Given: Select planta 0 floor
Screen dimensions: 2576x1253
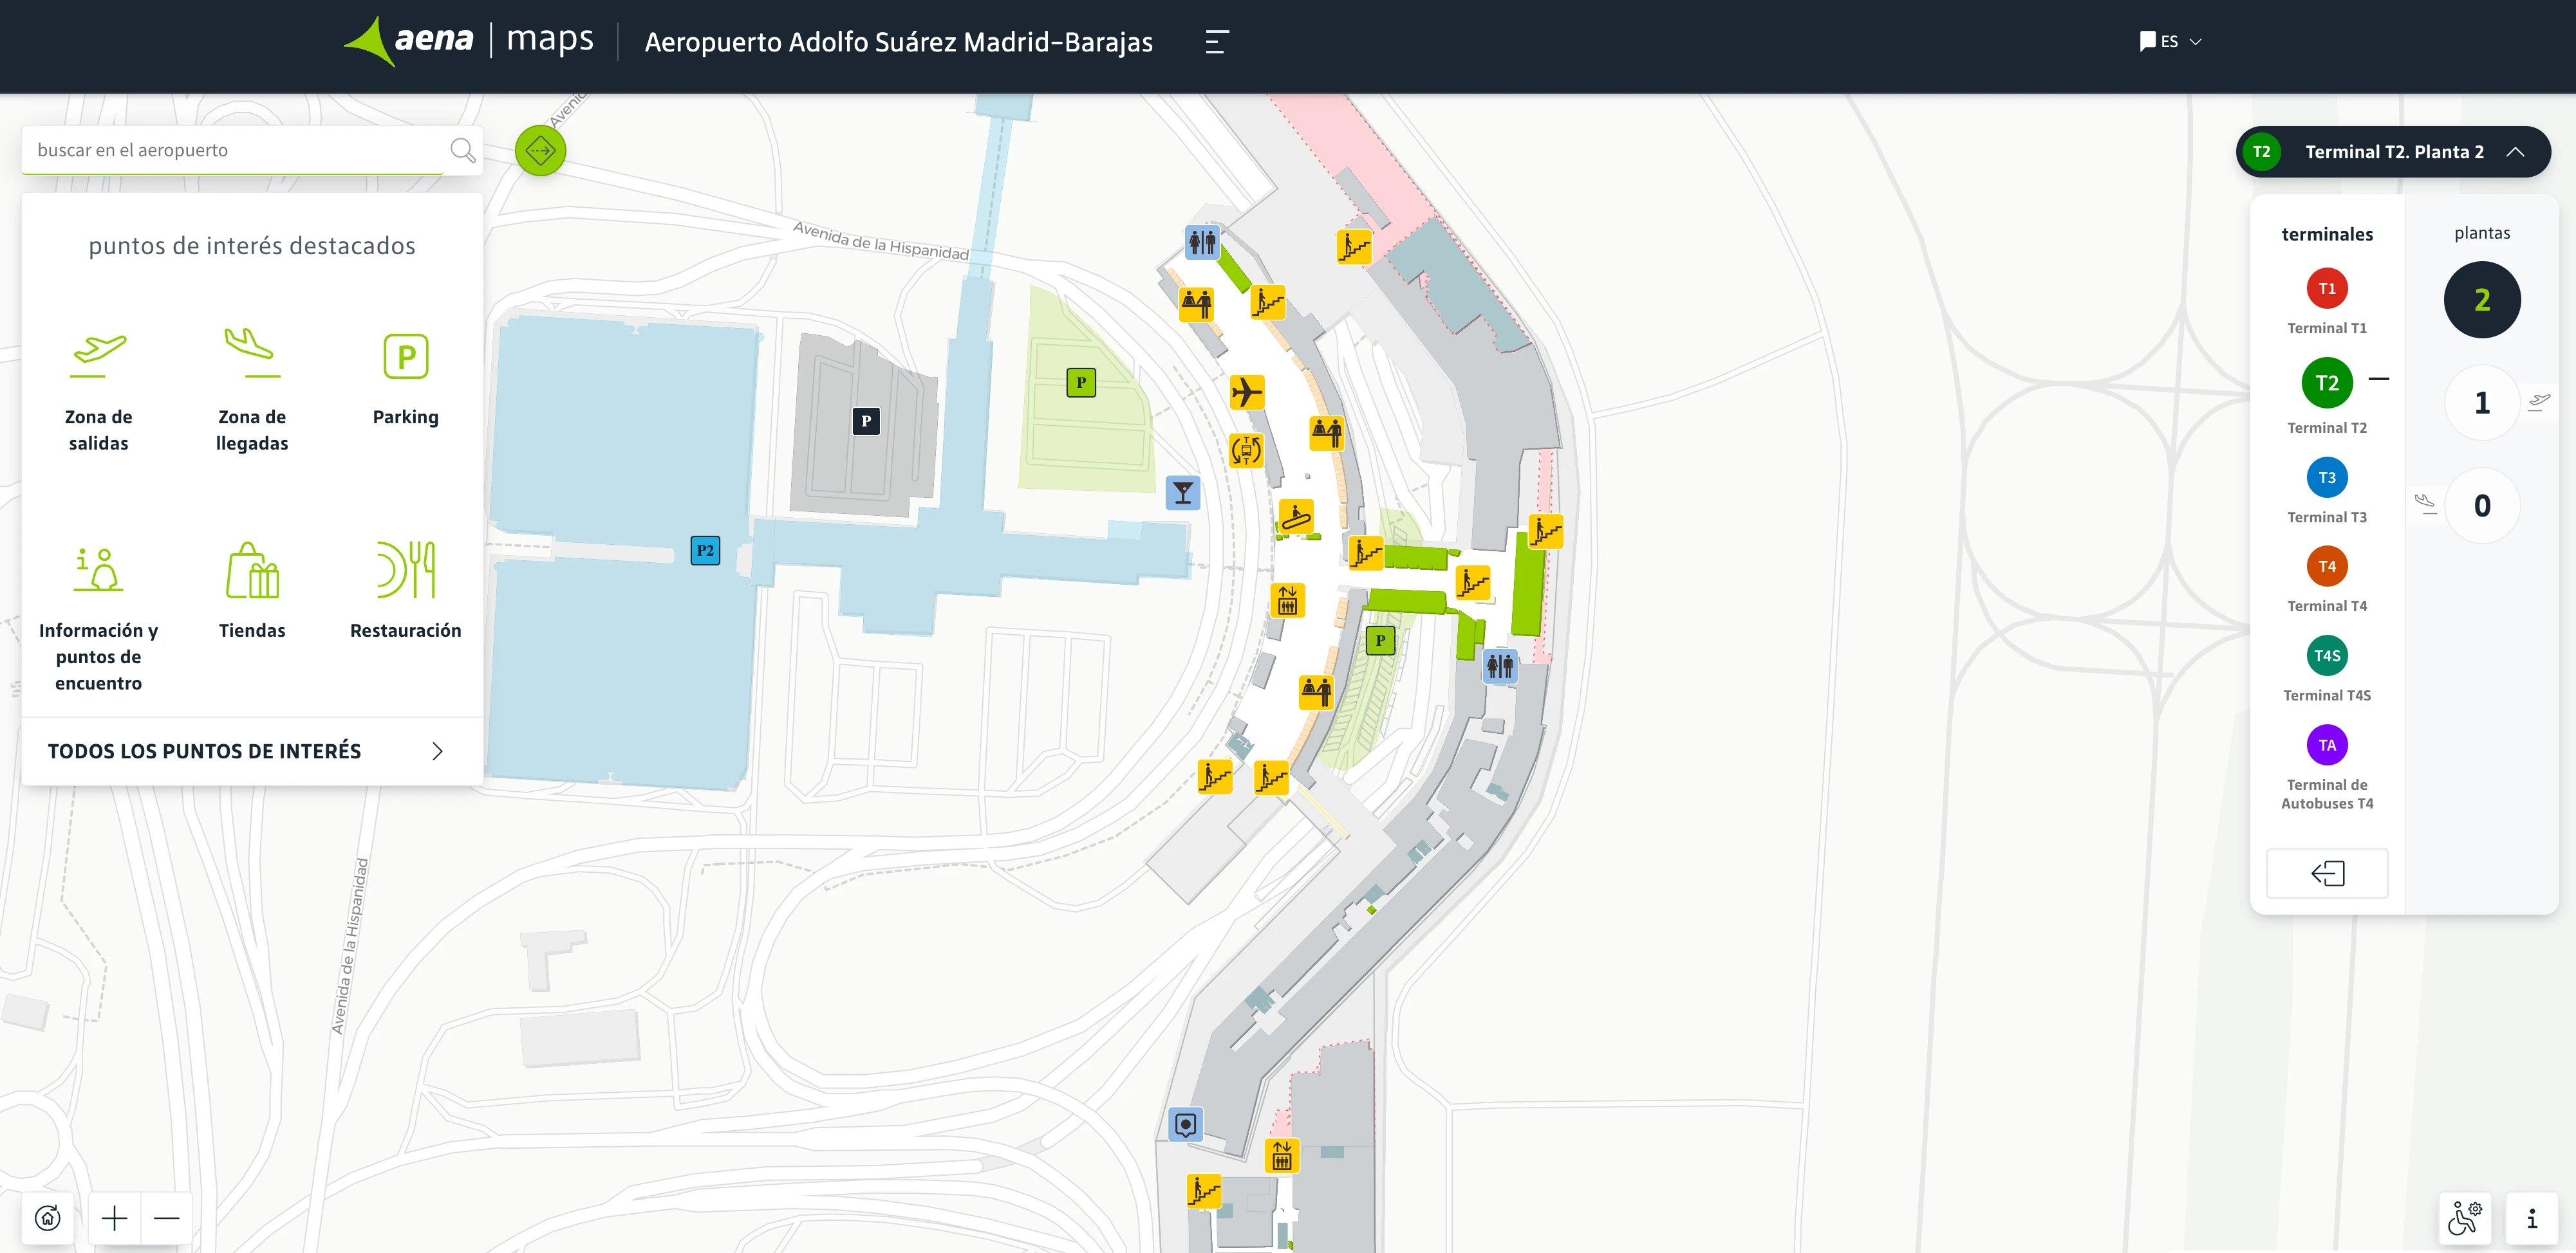Looking at the screenshot, I should click(x=2483, y=504).
